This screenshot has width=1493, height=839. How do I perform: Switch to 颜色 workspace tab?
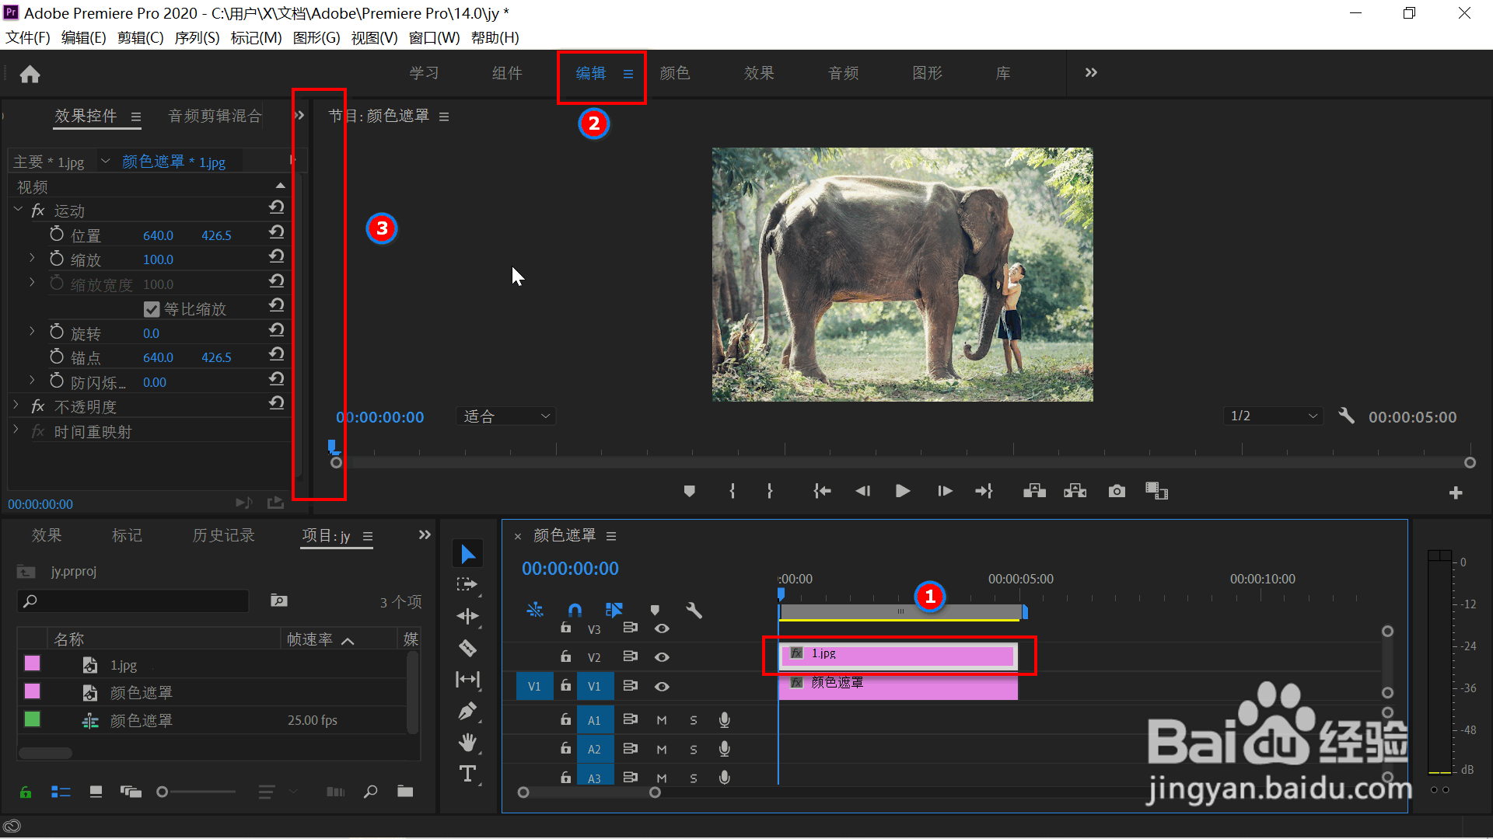coord(675,73)
